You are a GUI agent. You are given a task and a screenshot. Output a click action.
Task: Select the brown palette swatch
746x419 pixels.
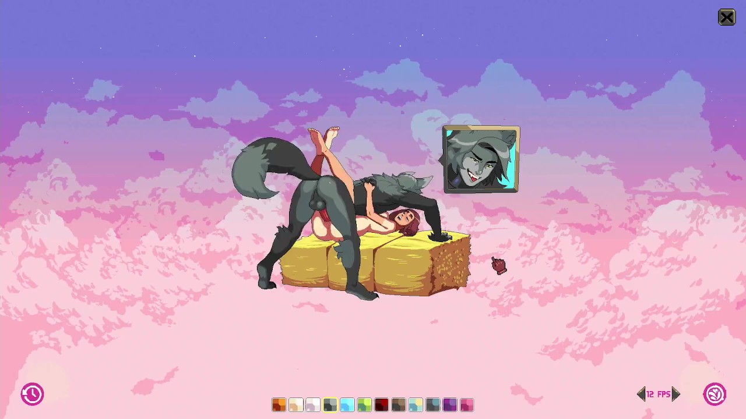tap(398, 404)
